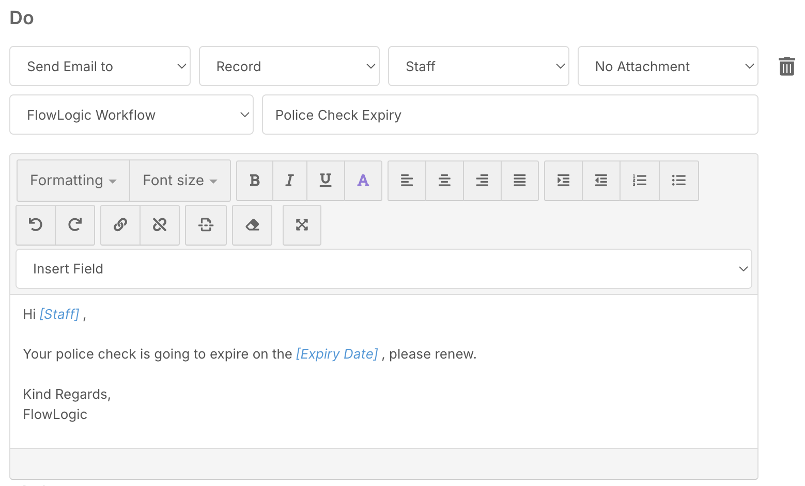The width and height of the screenshot is (805, 486).
Task: Open the Formatting menu
Action: pyautogui.click(x=73, y=181)
